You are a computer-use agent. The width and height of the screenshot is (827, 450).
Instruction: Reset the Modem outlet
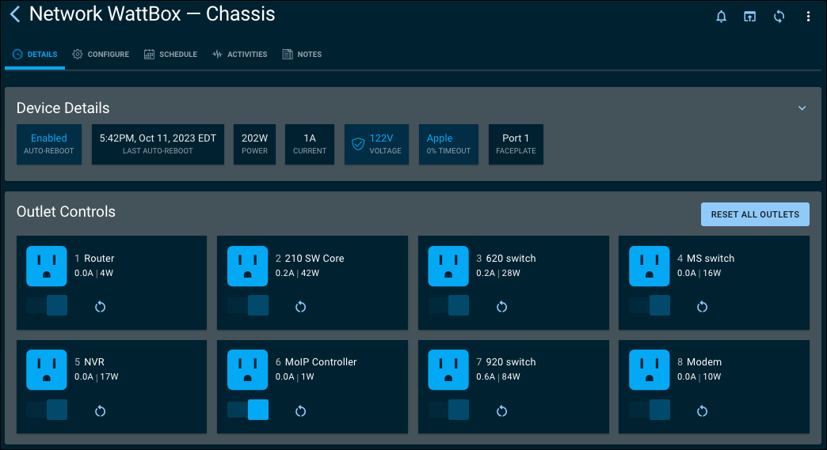702,411
